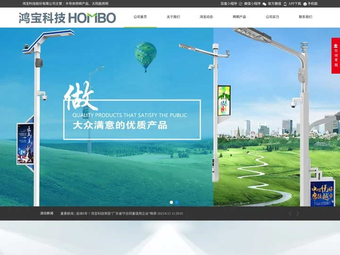
Task: Switch to 手机版 mobile site
Action: pos(313,4)
